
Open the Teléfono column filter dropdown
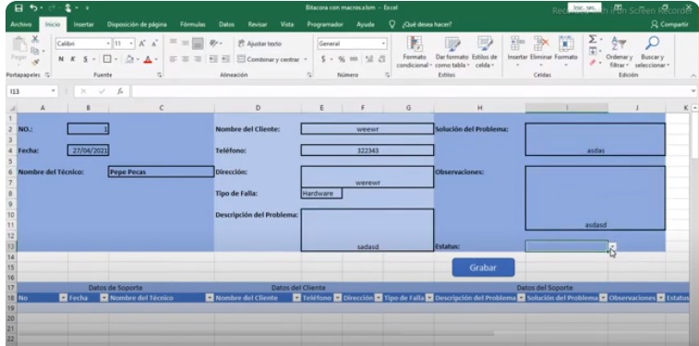pos(338,298)
